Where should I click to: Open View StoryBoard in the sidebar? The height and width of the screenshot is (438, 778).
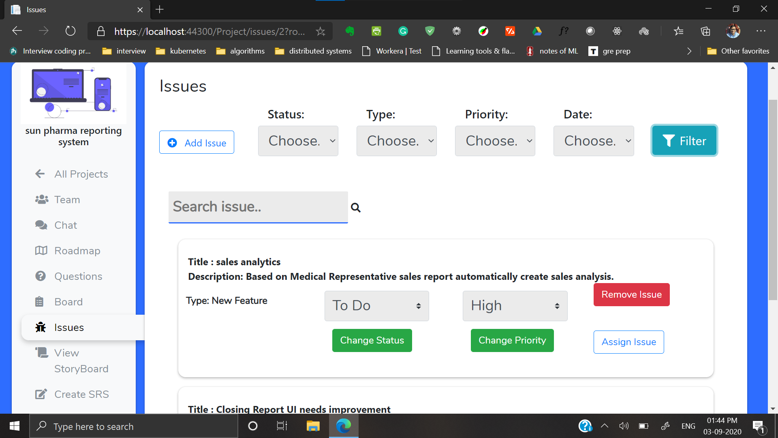pyautogui.click(x=81, y=361)
